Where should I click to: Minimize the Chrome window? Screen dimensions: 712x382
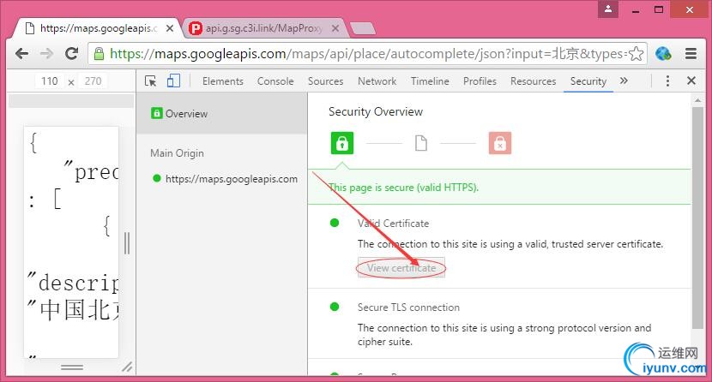(636, 9)
